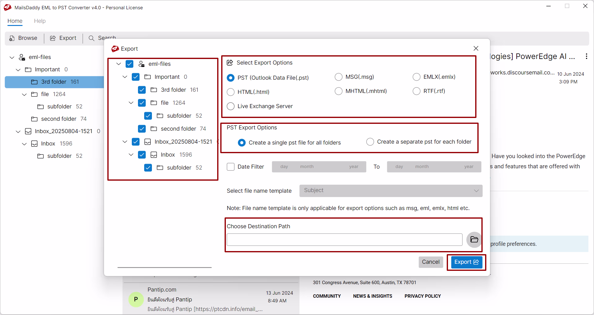The image size is (594, 315).
Task: Select PST (Outlook Data File) radio button
Action: pos(230,78)
